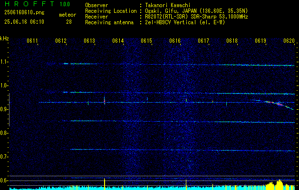
Task: Click the meteor label
Action: (x=68, y=15)
